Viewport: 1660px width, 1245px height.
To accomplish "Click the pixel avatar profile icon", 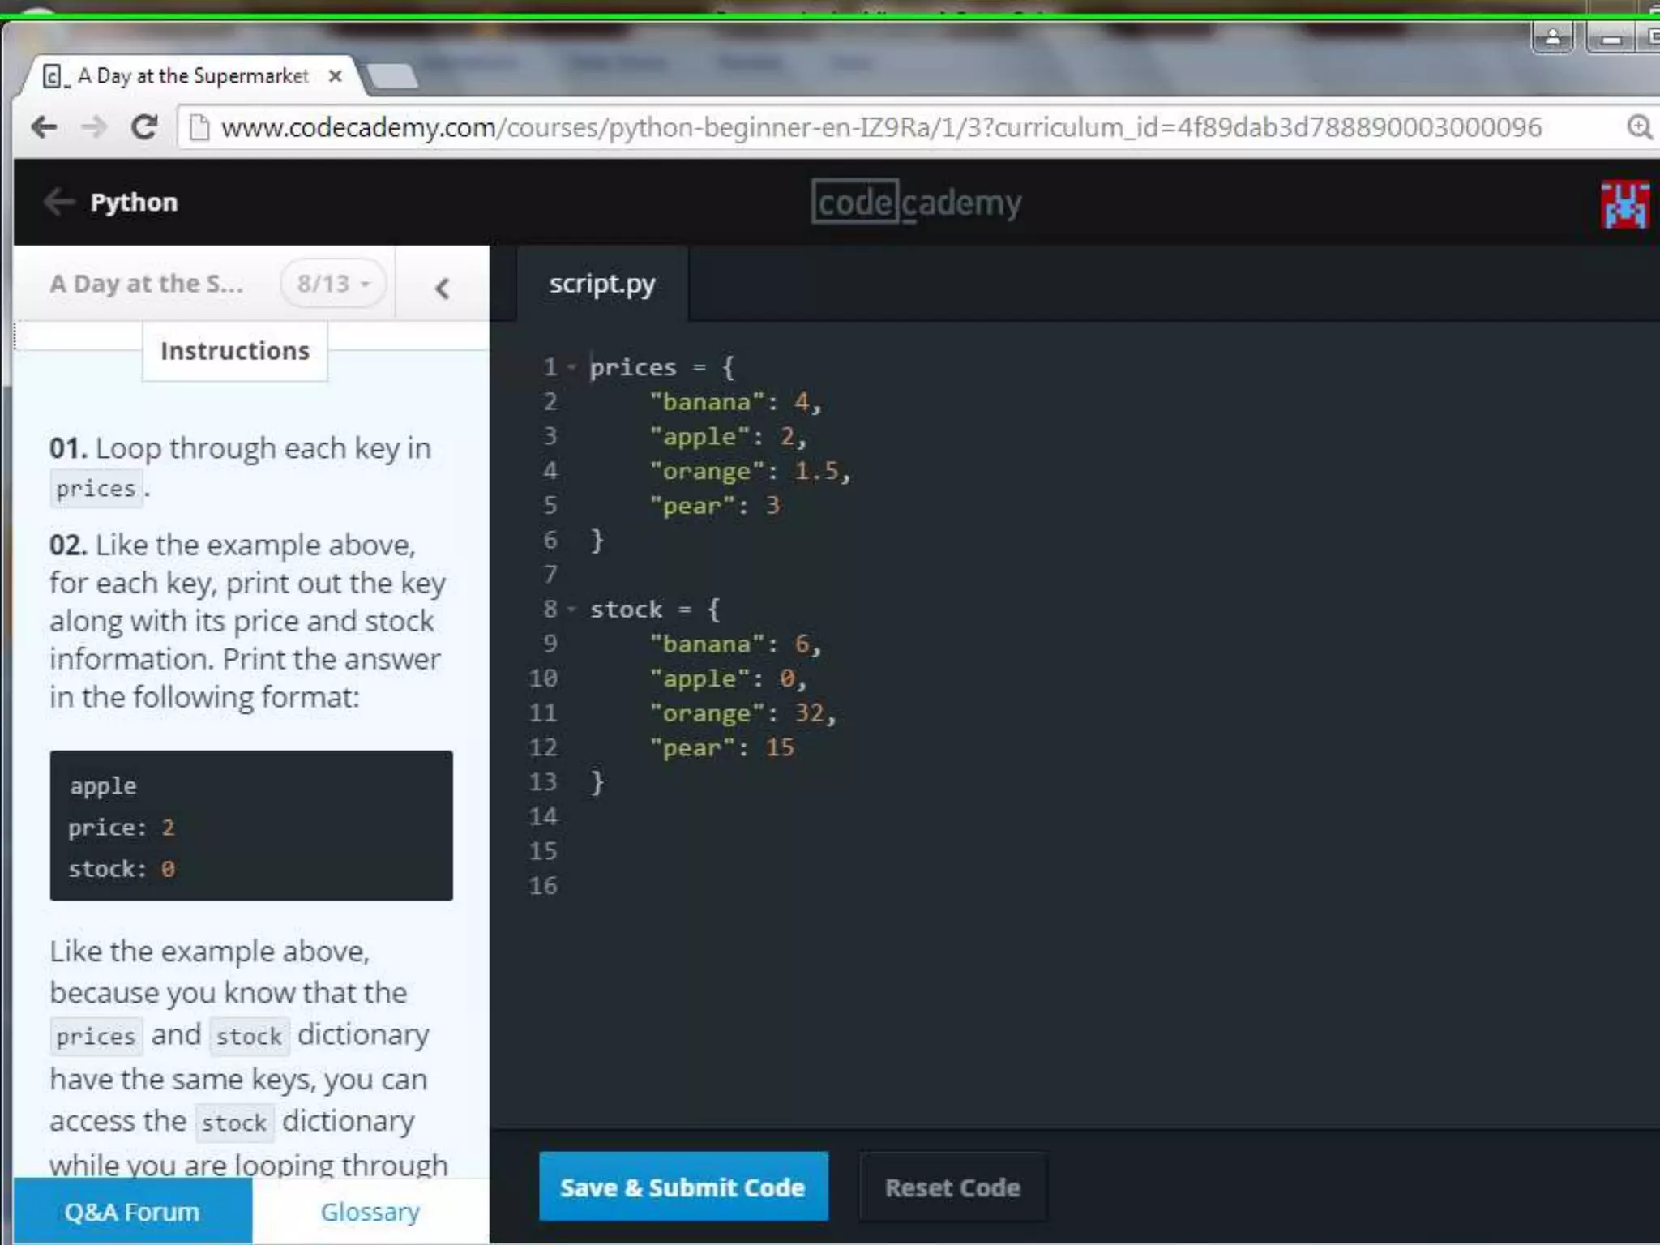I will [1624, 204].
